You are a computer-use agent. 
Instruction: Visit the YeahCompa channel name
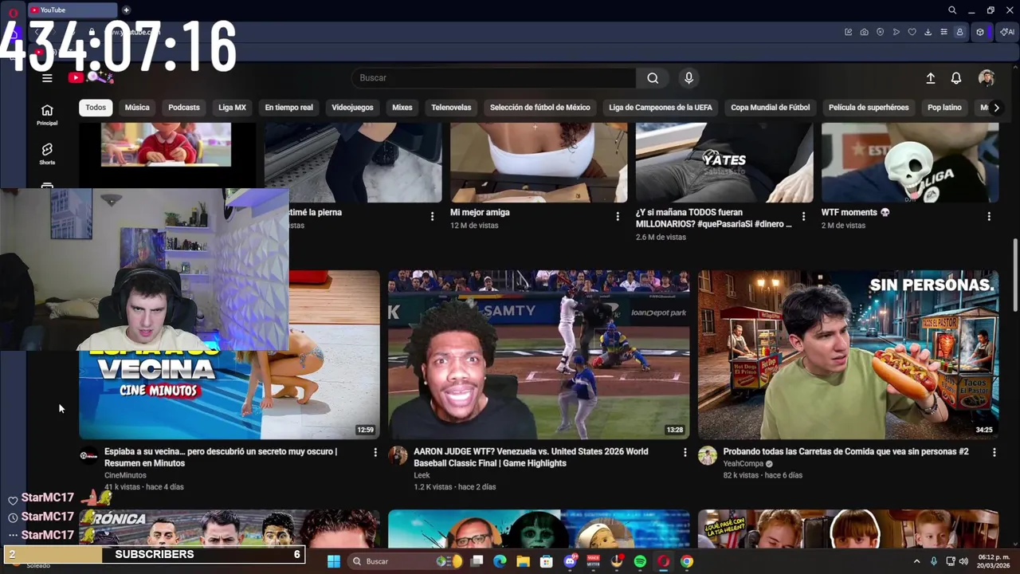coord(743,463)
